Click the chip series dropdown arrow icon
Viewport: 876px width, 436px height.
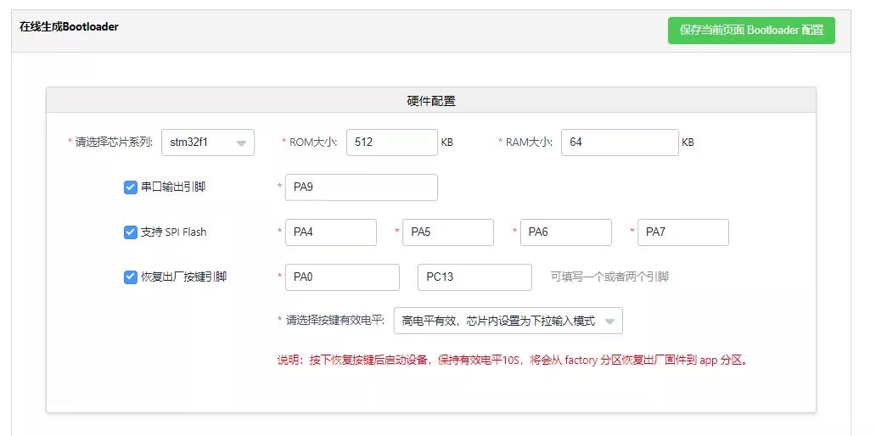[241, 143]
